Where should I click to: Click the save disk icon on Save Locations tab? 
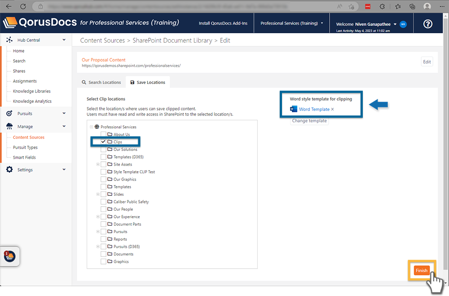(x=132, y=82)
